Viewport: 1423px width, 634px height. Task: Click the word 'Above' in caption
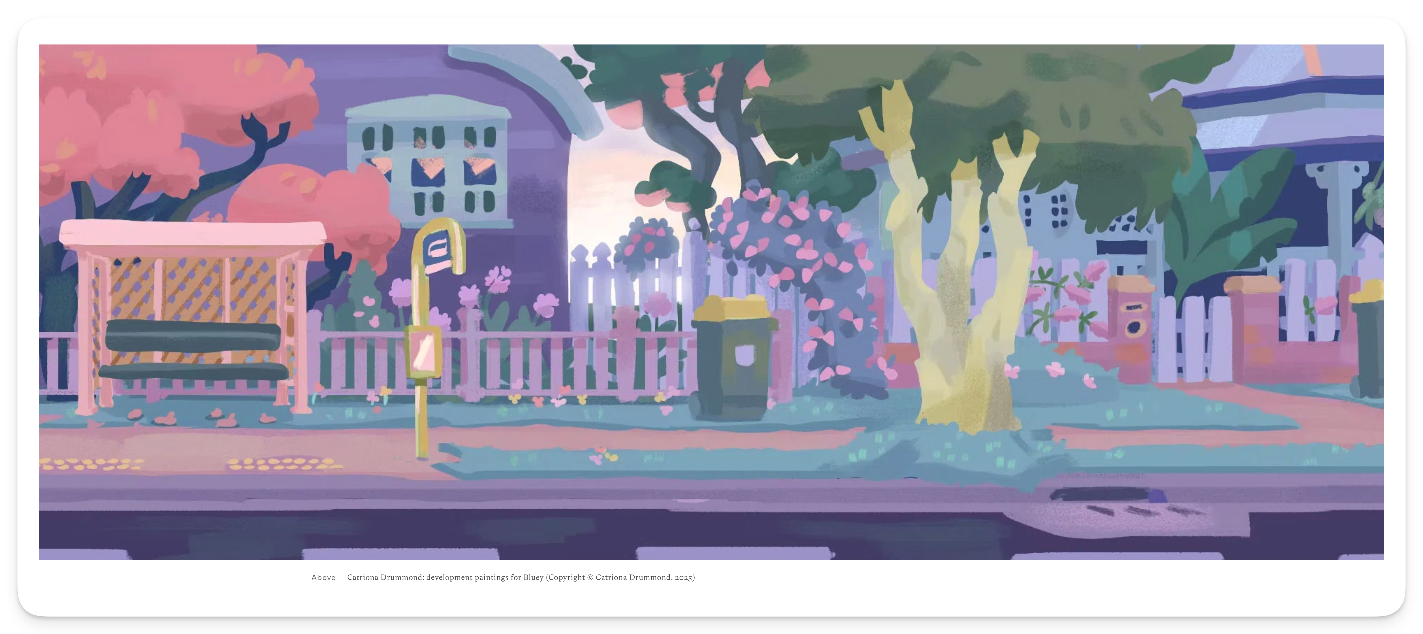tap(323, 577)
